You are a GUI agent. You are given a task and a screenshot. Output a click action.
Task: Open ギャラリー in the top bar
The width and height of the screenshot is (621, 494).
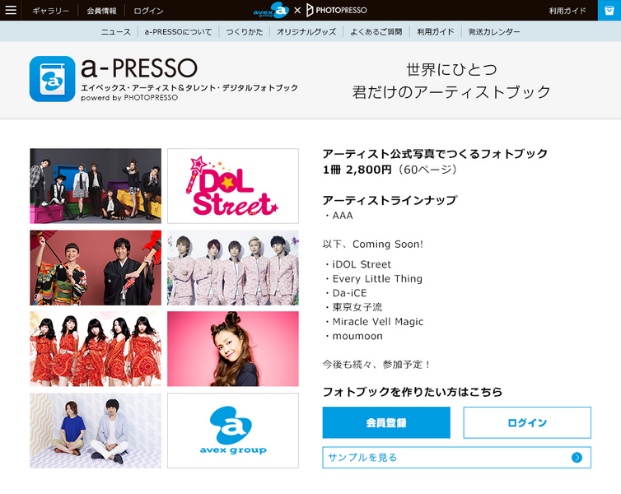pyautogui.click(x=51, y=11)
